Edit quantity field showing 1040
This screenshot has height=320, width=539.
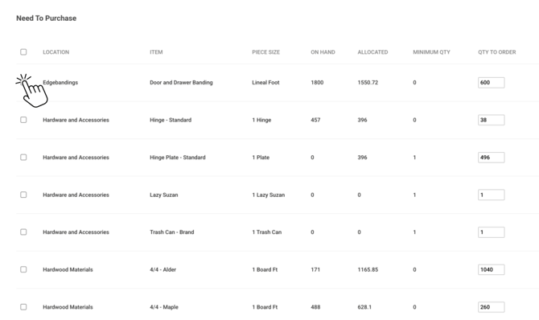tap(492, 269)
